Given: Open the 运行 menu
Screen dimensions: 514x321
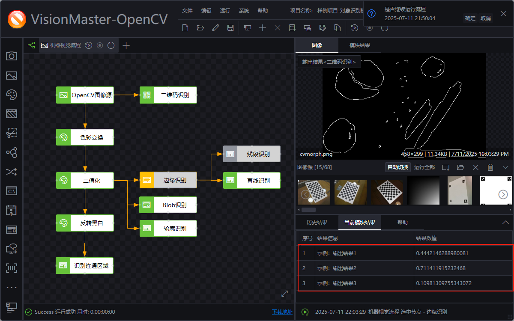Looking at the screenshot, I should pyautogui.click(x=225, y=11).
